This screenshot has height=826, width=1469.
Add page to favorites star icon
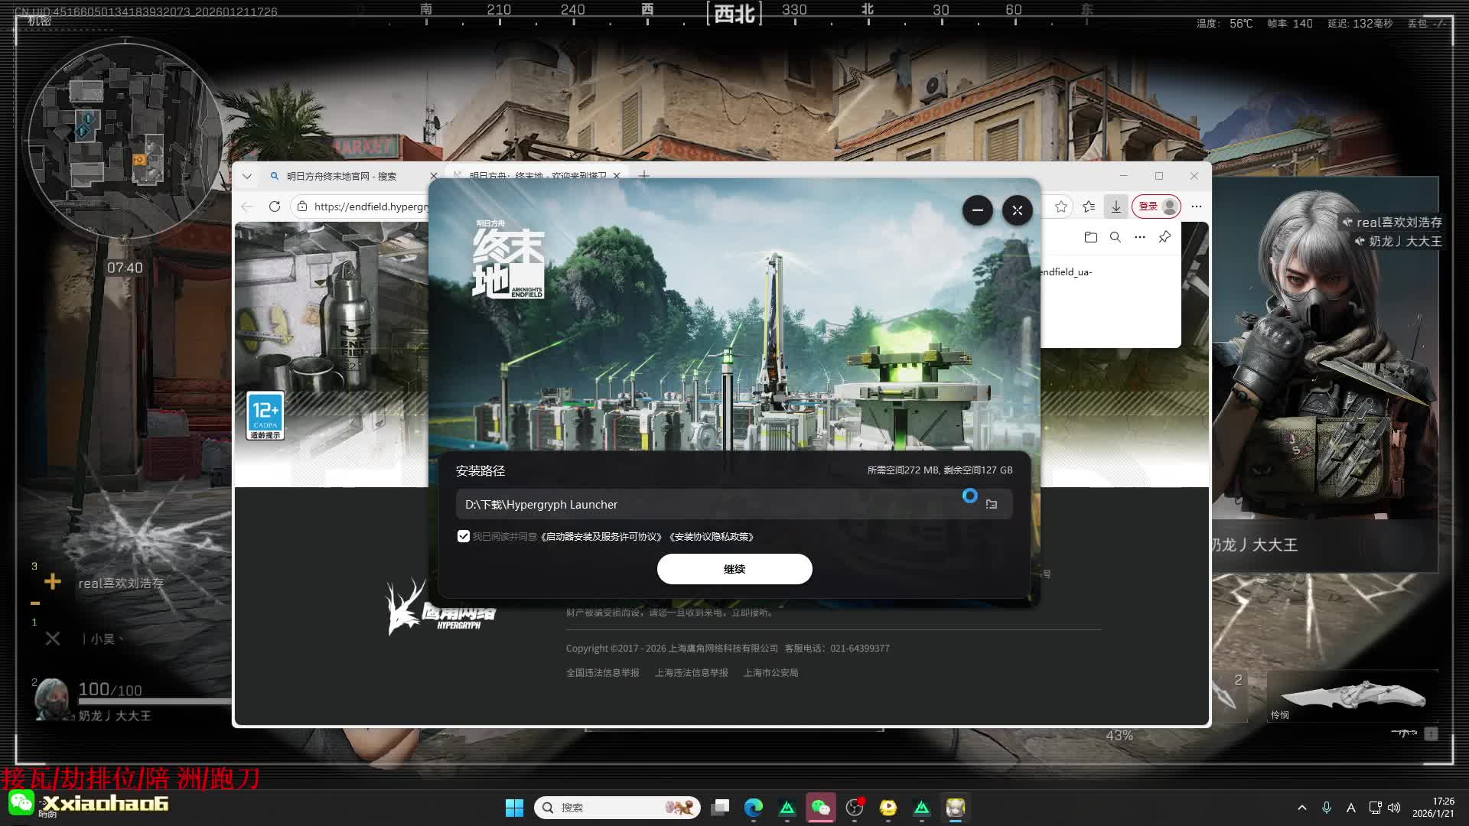click(1060, 206)
